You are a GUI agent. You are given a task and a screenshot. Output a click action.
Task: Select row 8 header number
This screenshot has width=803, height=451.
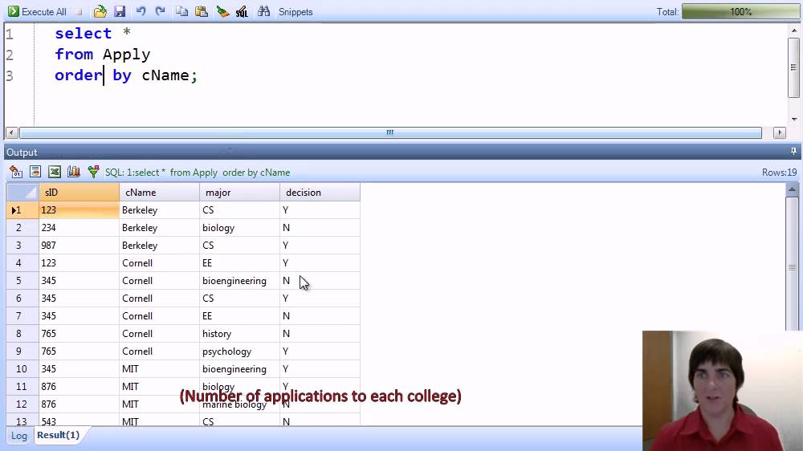pos(22,334)
